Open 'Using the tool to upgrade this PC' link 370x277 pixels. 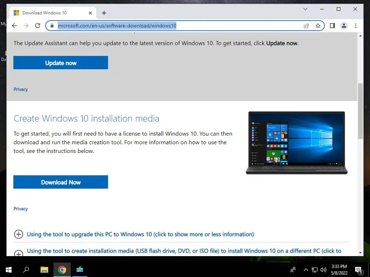[x=141, y=234]
